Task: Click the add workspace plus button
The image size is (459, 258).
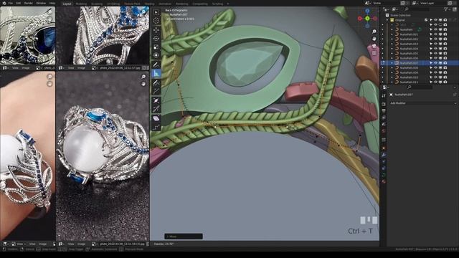Action: coord(228,4)
